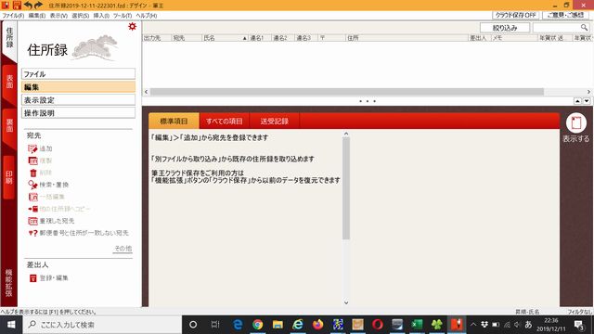Viewport: 594px width, 334px height.
Task: Open the red gear settings icon
Action: [132, 26]
